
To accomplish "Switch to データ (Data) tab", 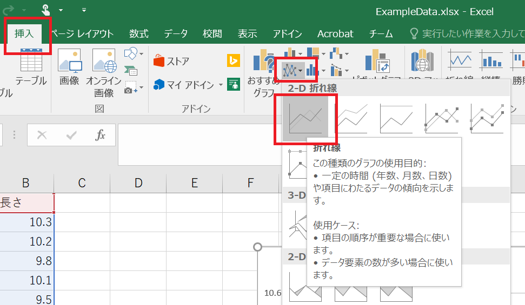I will [176, 33].
